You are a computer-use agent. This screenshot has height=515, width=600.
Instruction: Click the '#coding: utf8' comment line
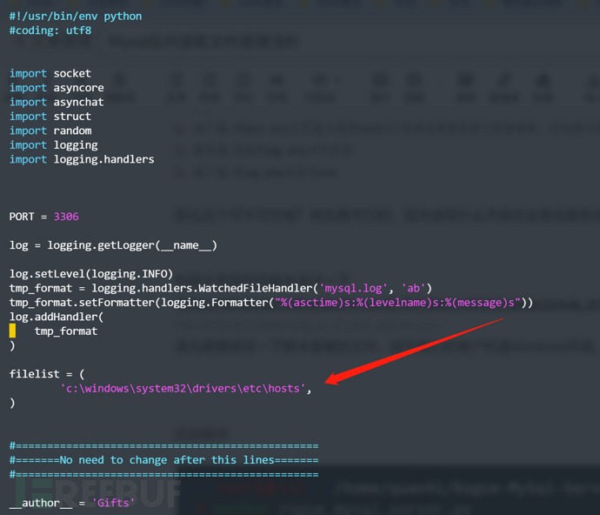(x=50, y=30)
